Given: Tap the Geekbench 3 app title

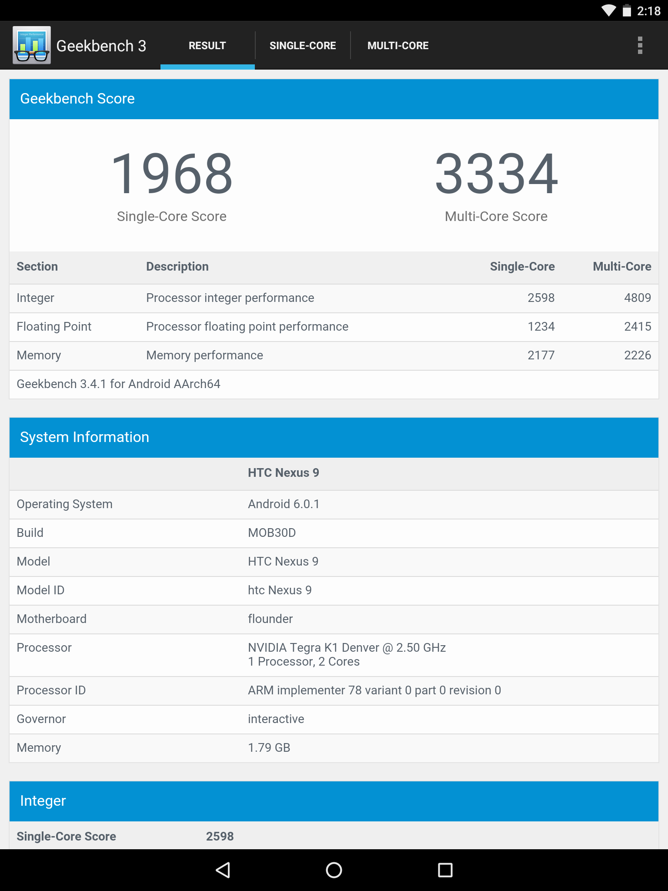Looking at the screenshot, I should coord(101,46).
